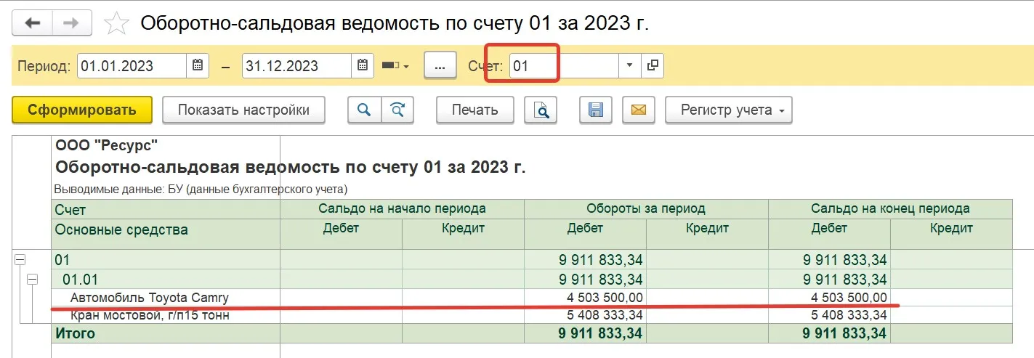Screen dimensions: 1034x358
Task: Click the find next search icon
Action: (x=397, y=110)
